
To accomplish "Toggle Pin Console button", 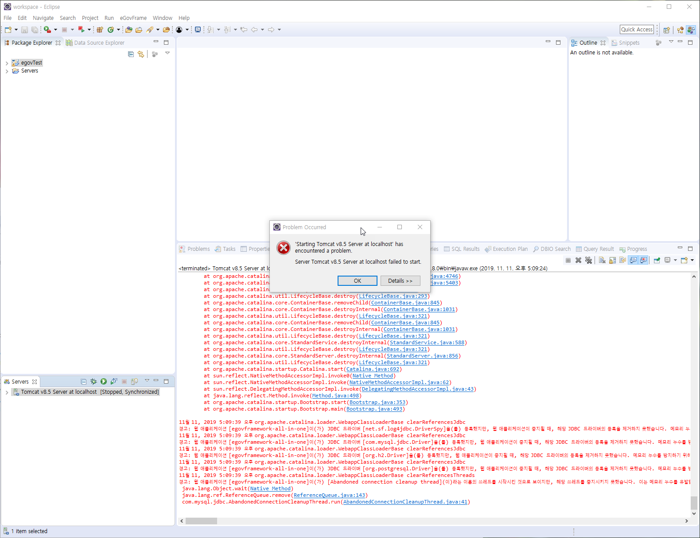I will pyautogui.click(x=657, y=260).
